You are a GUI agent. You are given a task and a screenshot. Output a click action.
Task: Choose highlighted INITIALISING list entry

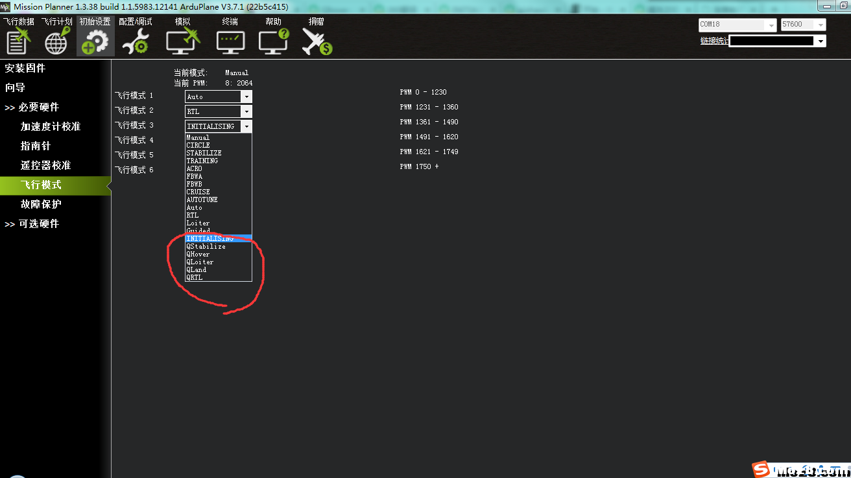click(218, 238)
